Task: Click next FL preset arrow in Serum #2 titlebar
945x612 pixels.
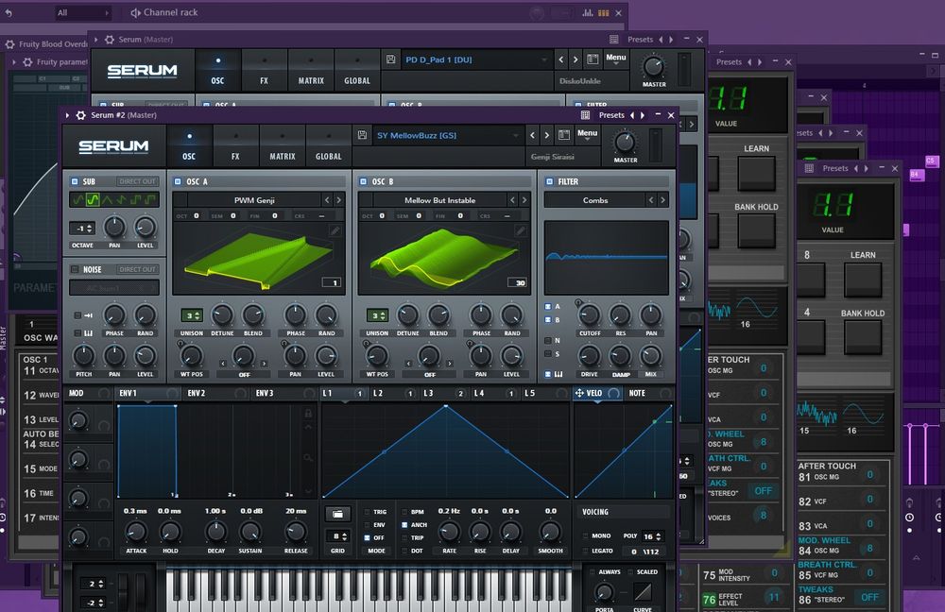Action: pos(643,115)
